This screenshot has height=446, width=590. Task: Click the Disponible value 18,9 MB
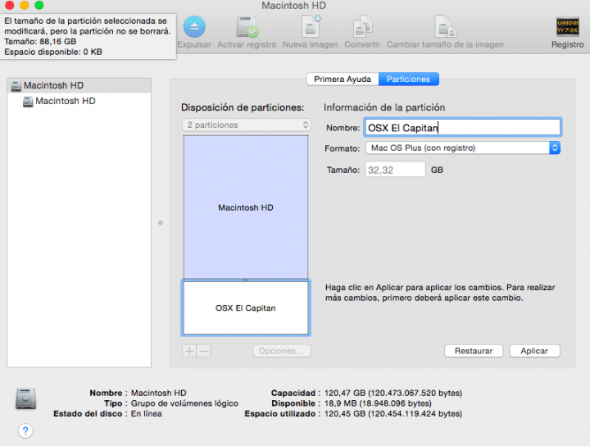[x=378, y=403]
